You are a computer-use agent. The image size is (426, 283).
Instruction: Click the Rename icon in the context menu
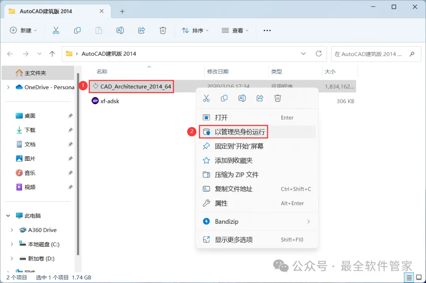(242, 98)
